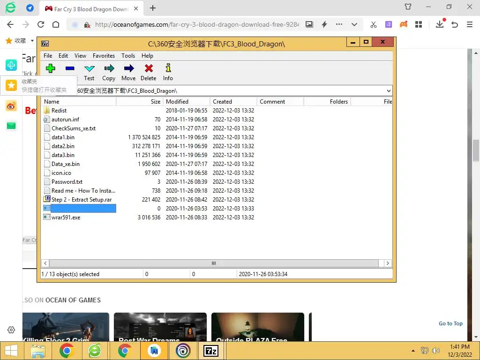The width and height of the screenshot is (480, 360).
Task: Click the Weibo sidebar icon
Action: [x=11, y=106]
